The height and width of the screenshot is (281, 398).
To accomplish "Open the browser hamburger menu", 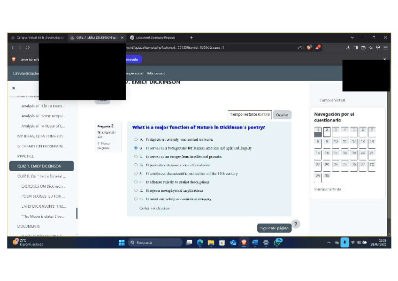I will [386, 48].
